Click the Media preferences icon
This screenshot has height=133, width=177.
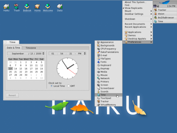[x=98, y=72]
